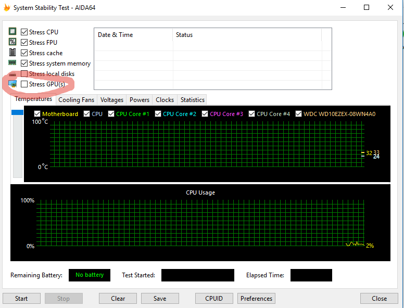Viewport: 404px width, 308px height.
Task: Click the No battery indicator
Action: pyautogui.click(x=90, y=275)
